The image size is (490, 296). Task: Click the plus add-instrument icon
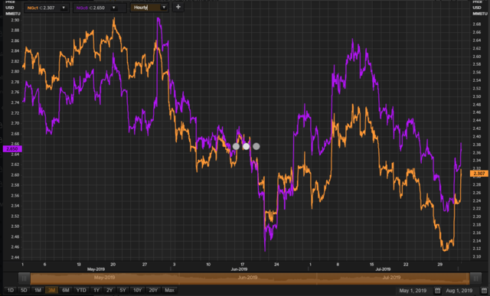(x=178, y=7)
